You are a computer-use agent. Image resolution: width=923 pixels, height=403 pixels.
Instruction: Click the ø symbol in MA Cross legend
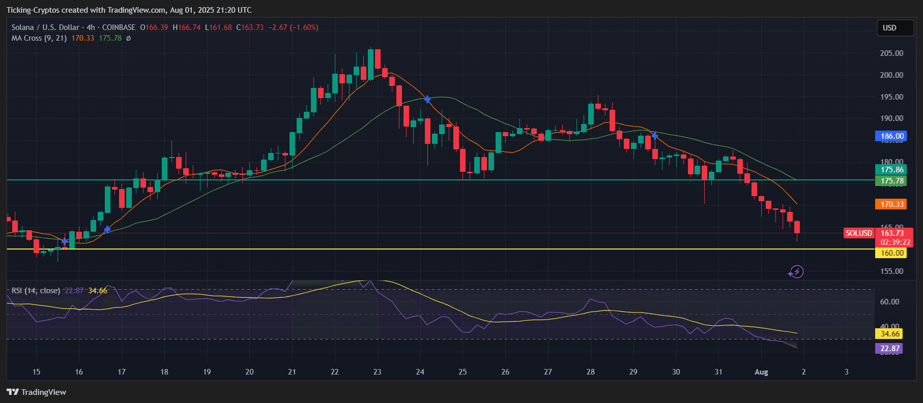click(x=128, y=38)
